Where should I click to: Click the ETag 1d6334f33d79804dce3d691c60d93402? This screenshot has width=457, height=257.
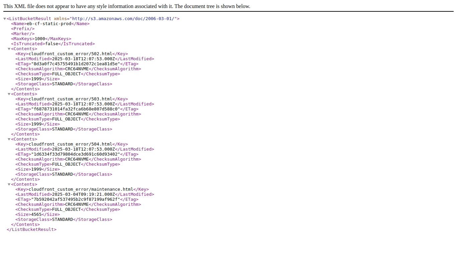click(75, 154)
